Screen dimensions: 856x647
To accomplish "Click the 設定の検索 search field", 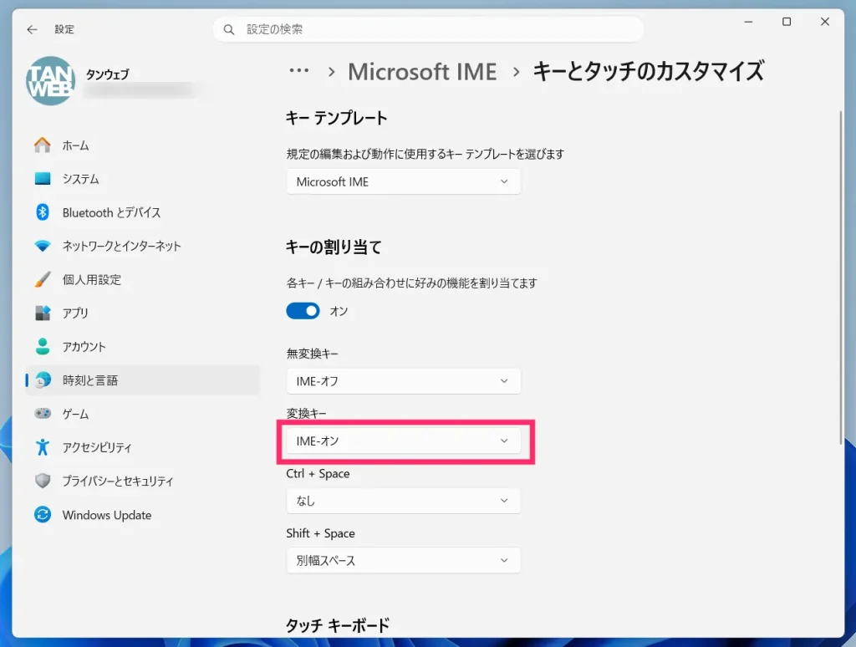I will [x=429, y=29].
